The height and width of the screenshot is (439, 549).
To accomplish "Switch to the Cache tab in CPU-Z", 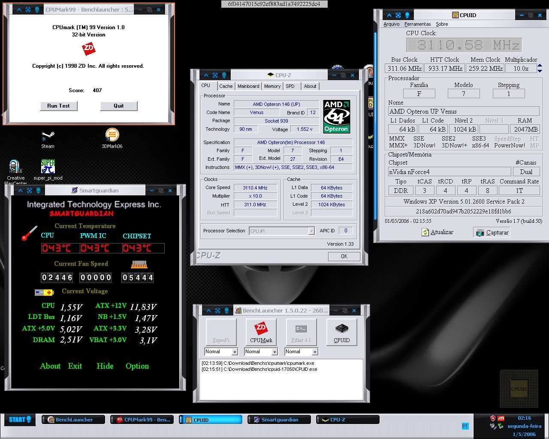I will 226,86.
